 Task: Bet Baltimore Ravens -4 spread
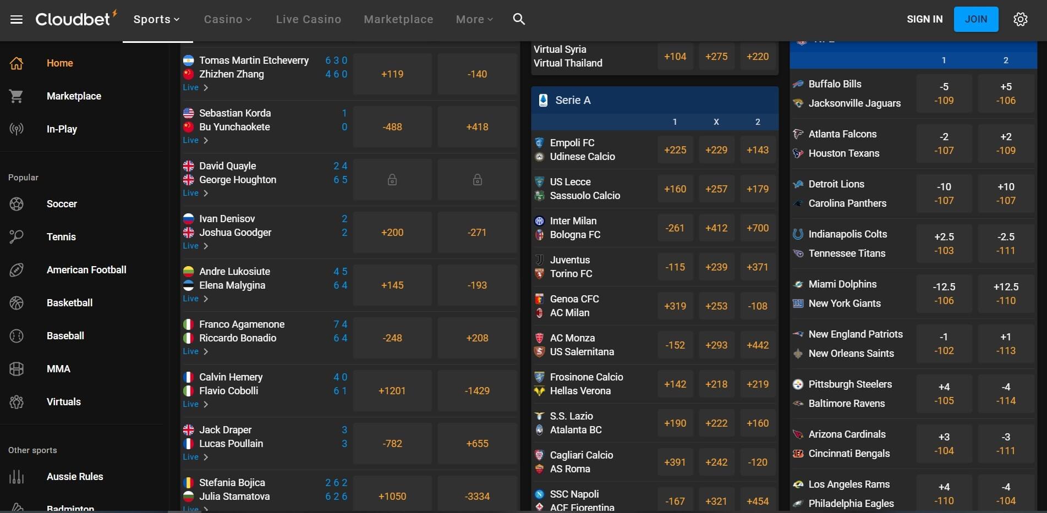[x=1006, y=394]
